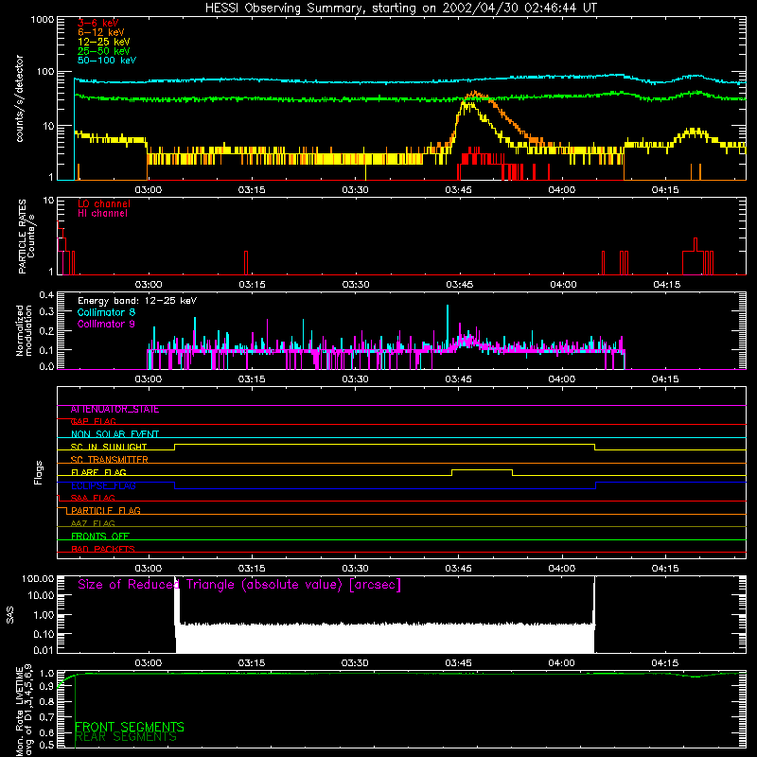Select the REAR SEGMENTS legend label
The width and height of the screenshot is (757, 757).
[x=126, y=737]
